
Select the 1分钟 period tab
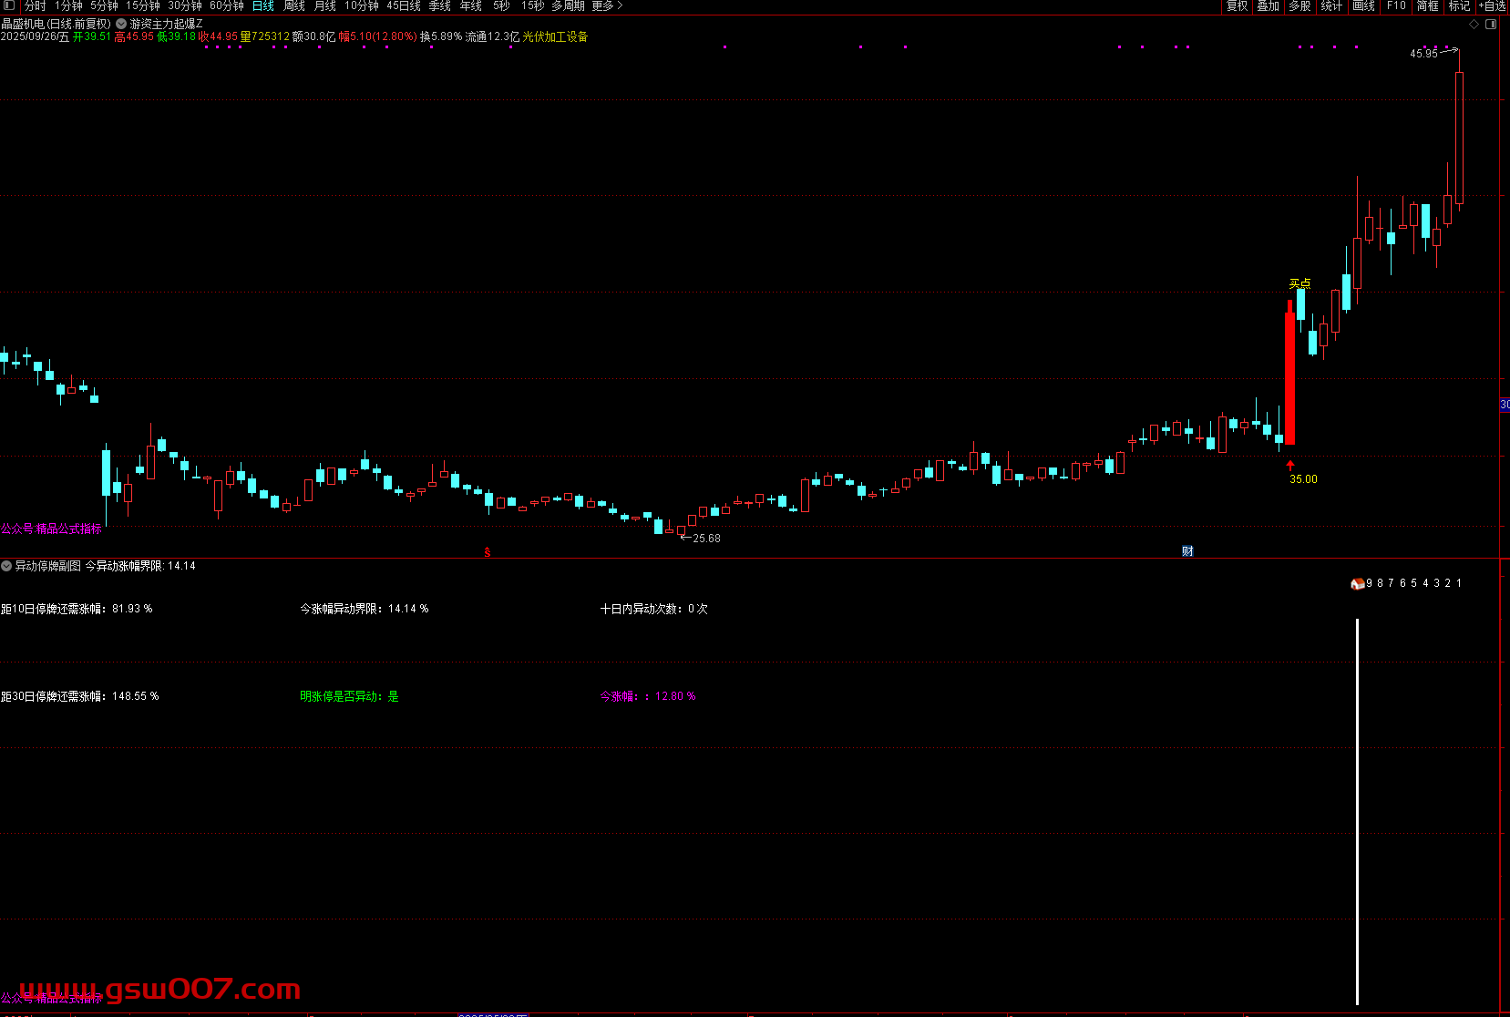[68, 5]
